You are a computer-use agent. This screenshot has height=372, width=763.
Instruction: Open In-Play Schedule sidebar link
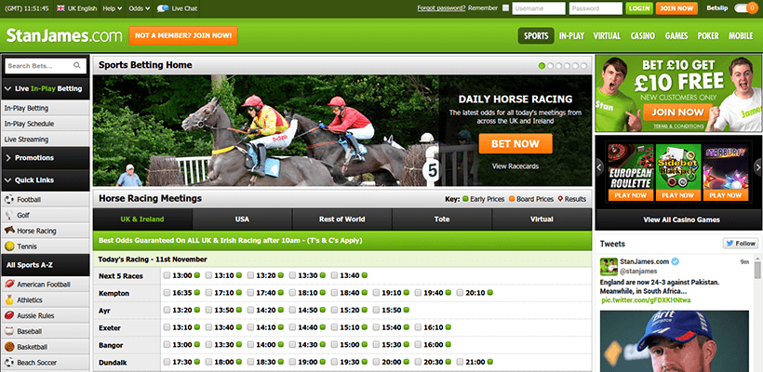[x=46, y=124]
